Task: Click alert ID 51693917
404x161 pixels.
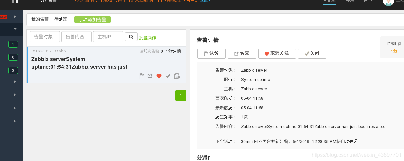Action: (42, 51)
